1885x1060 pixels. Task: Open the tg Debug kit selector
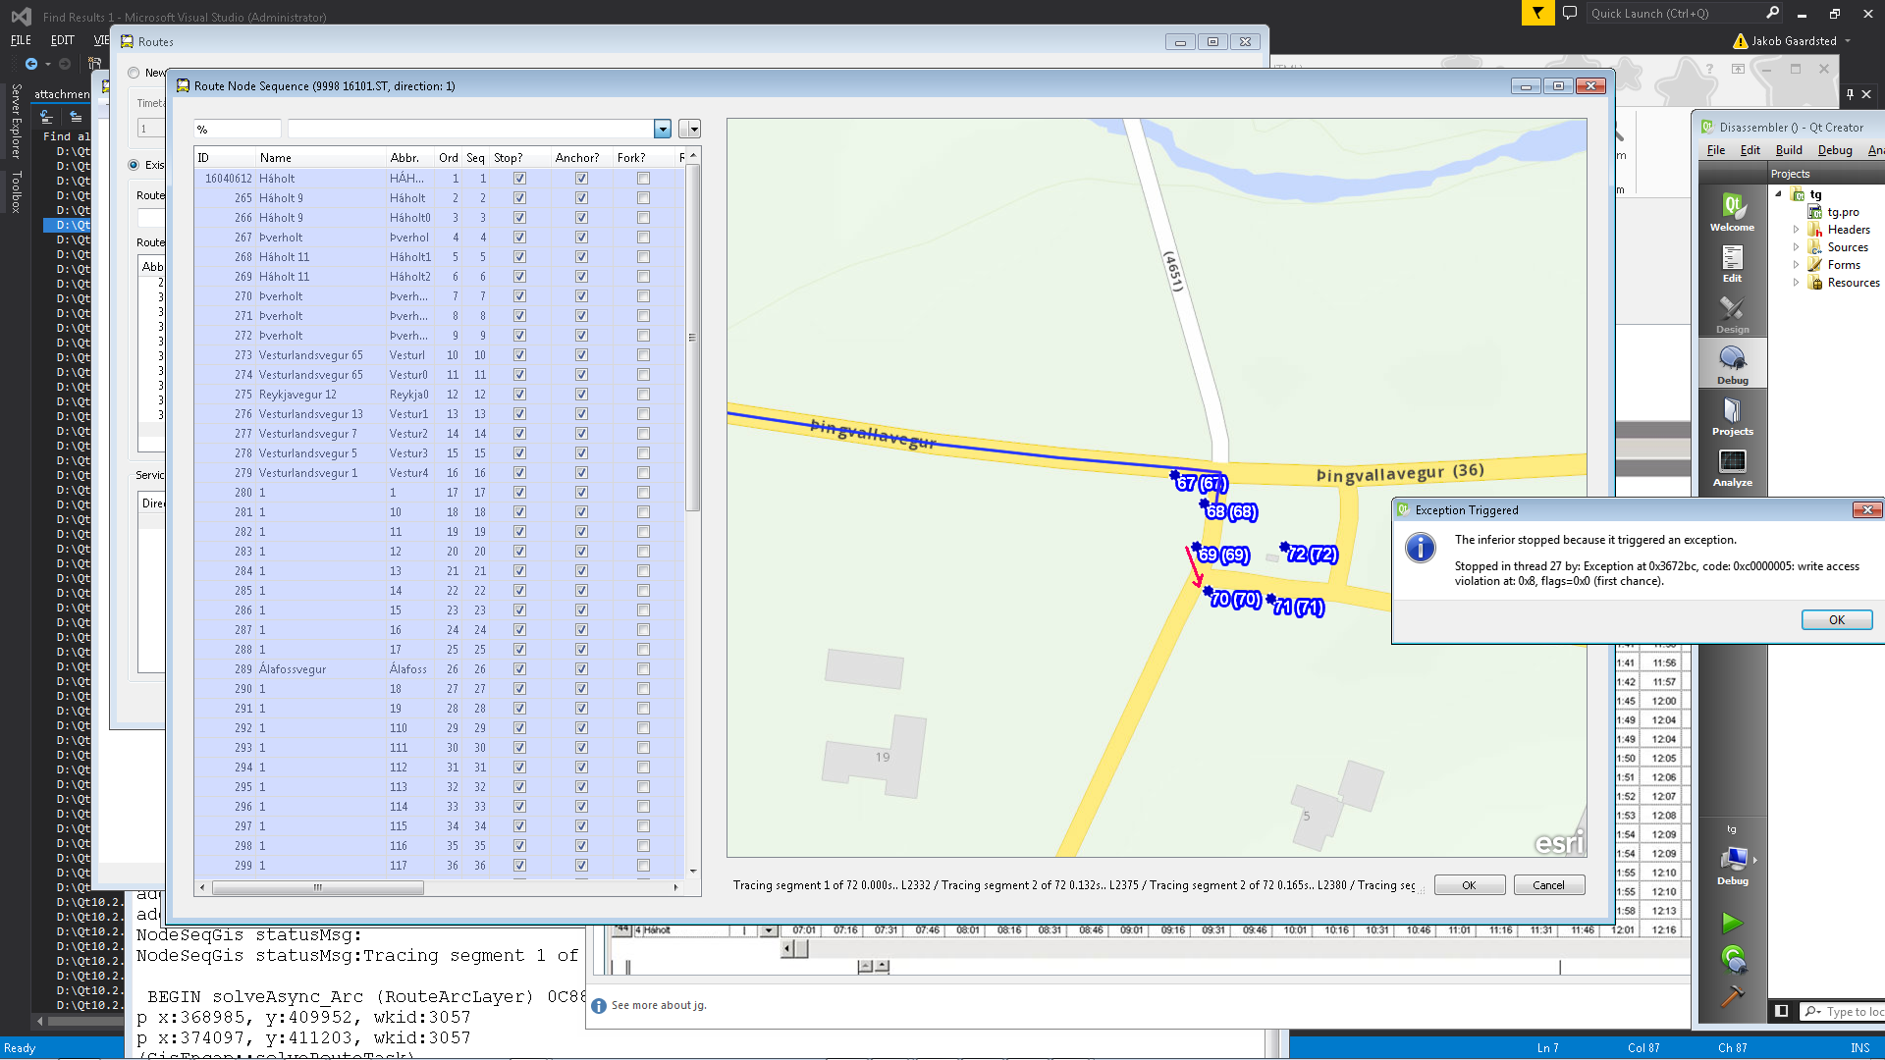click(x=1733, y=866)
